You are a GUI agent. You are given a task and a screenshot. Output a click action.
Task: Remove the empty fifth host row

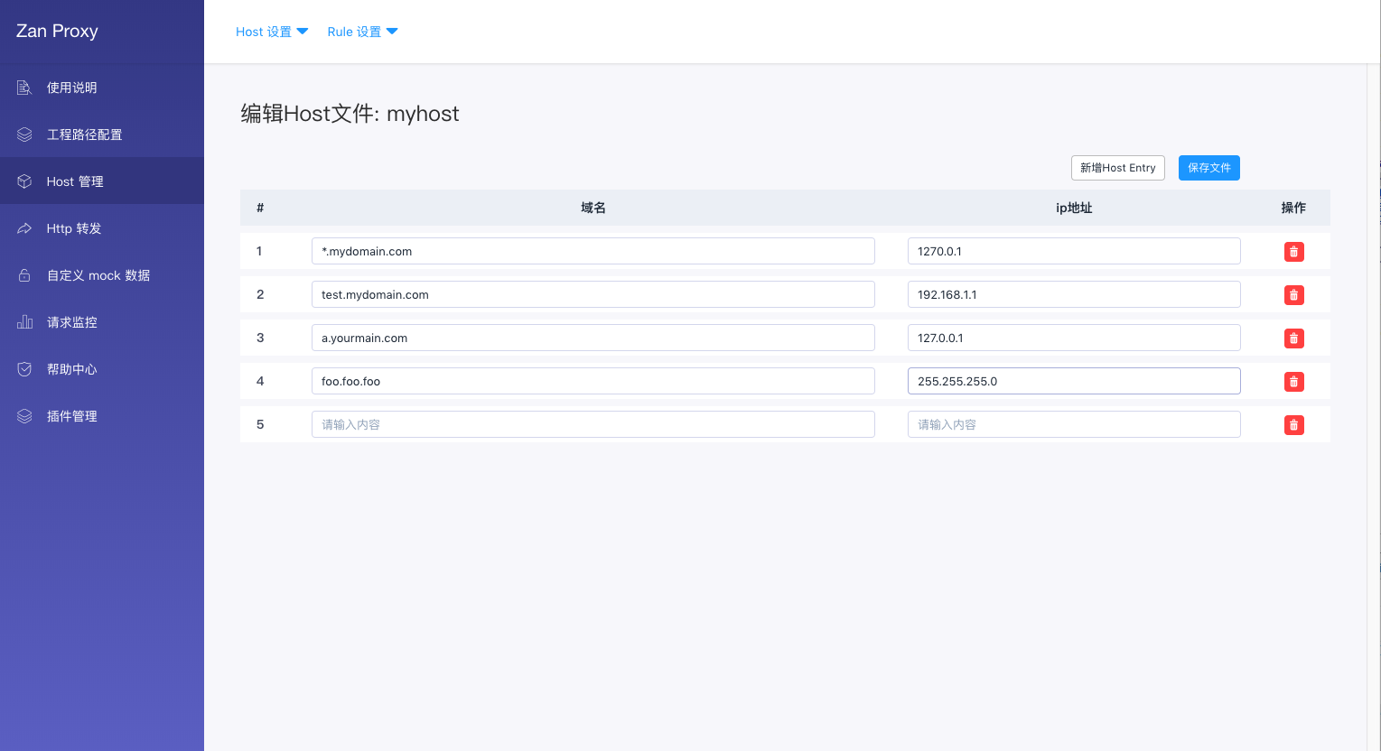tap(1293, 424)
